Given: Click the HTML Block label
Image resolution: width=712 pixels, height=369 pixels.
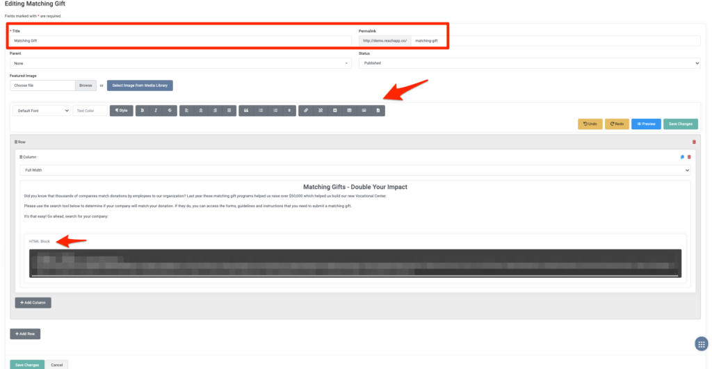Looking at the screenshot, I should (x=40, y=241).
